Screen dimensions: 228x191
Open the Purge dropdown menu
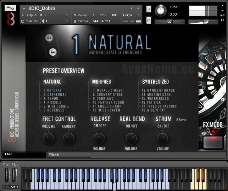tap(132, 15)
